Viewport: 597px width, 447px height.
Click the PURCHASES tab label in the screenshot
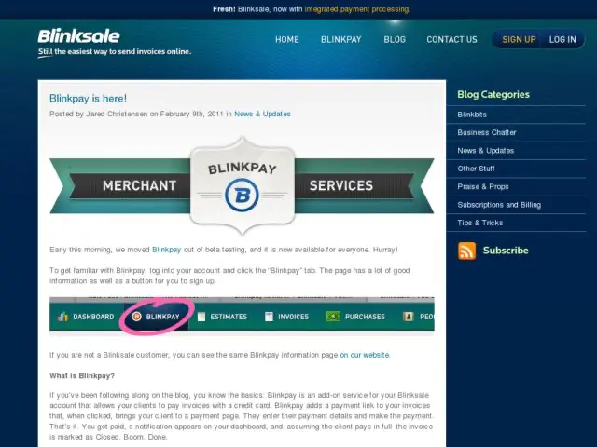coord(365,317)
